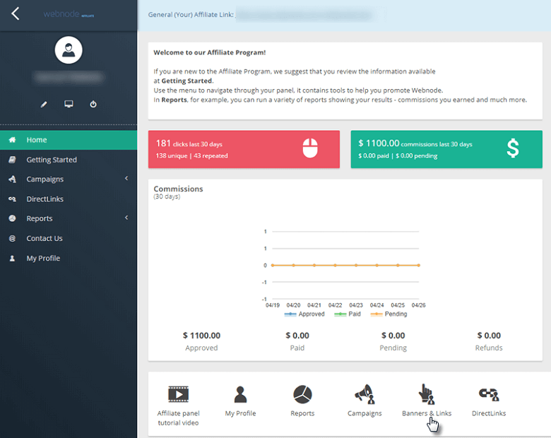The width and height of the screenshot is (551, 438).
Task: Open the DirectLinks shortcut icon
Action: click(x=488, y=394)
